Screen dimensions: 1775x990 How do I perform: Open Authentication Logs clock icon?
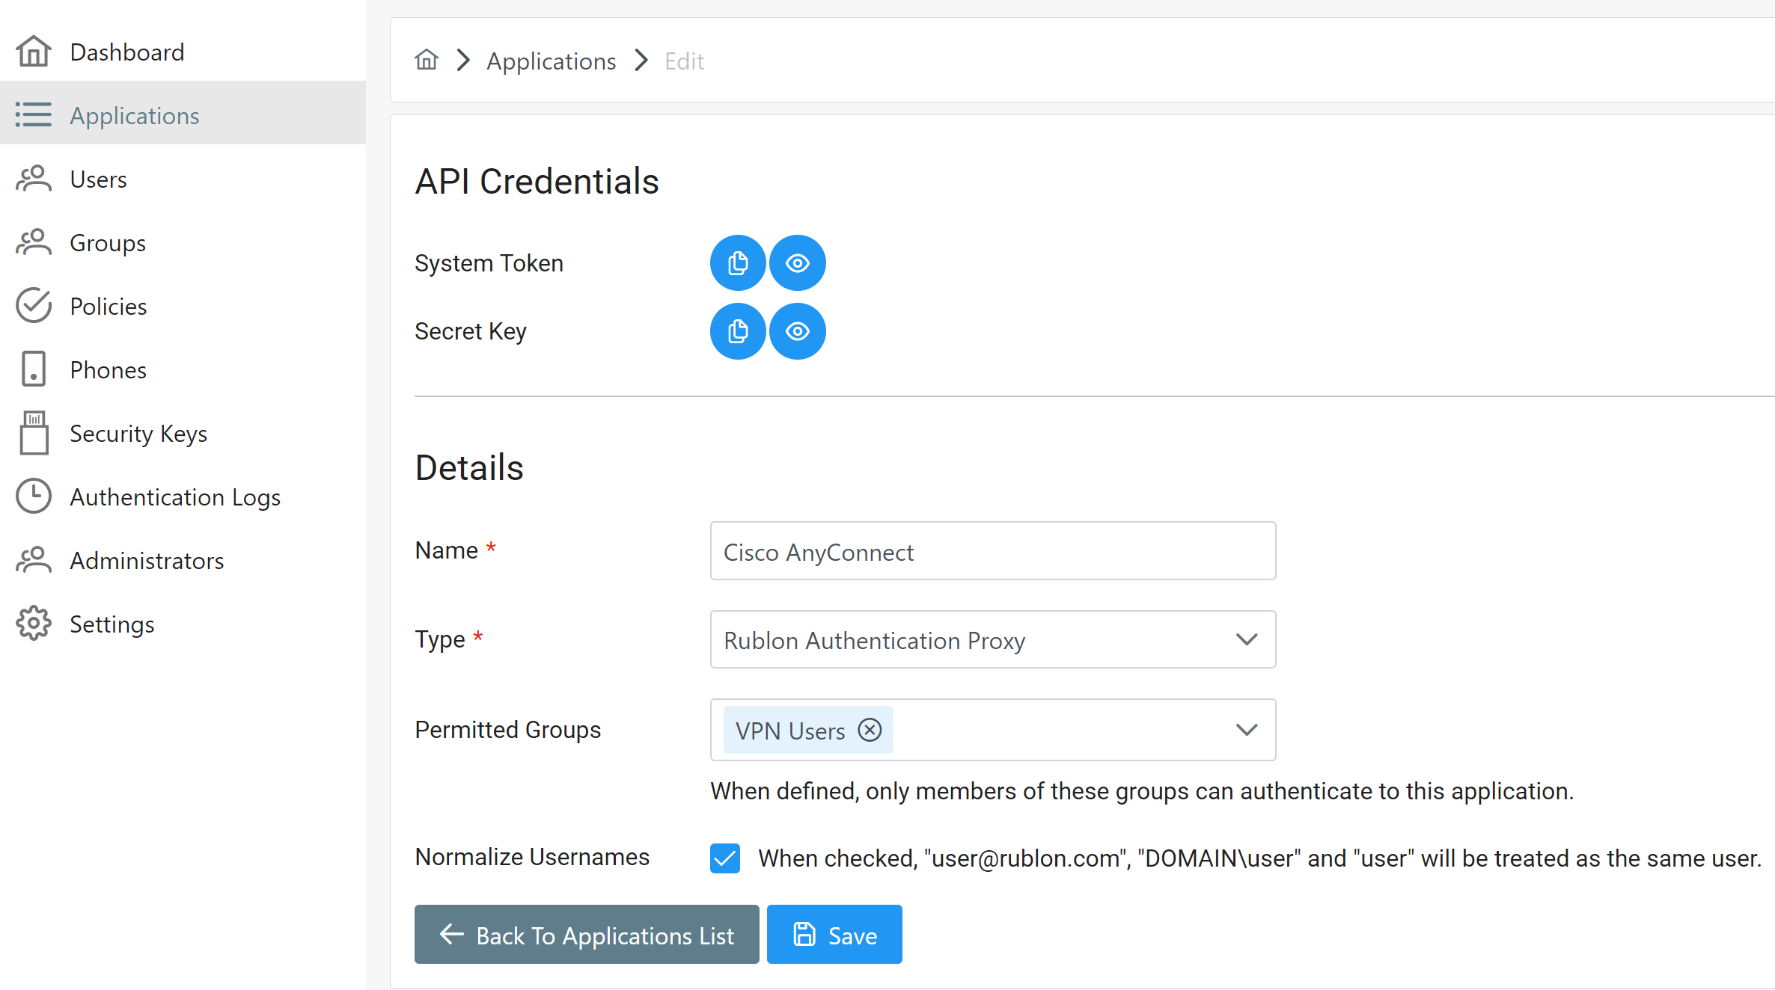coord(34,496)
